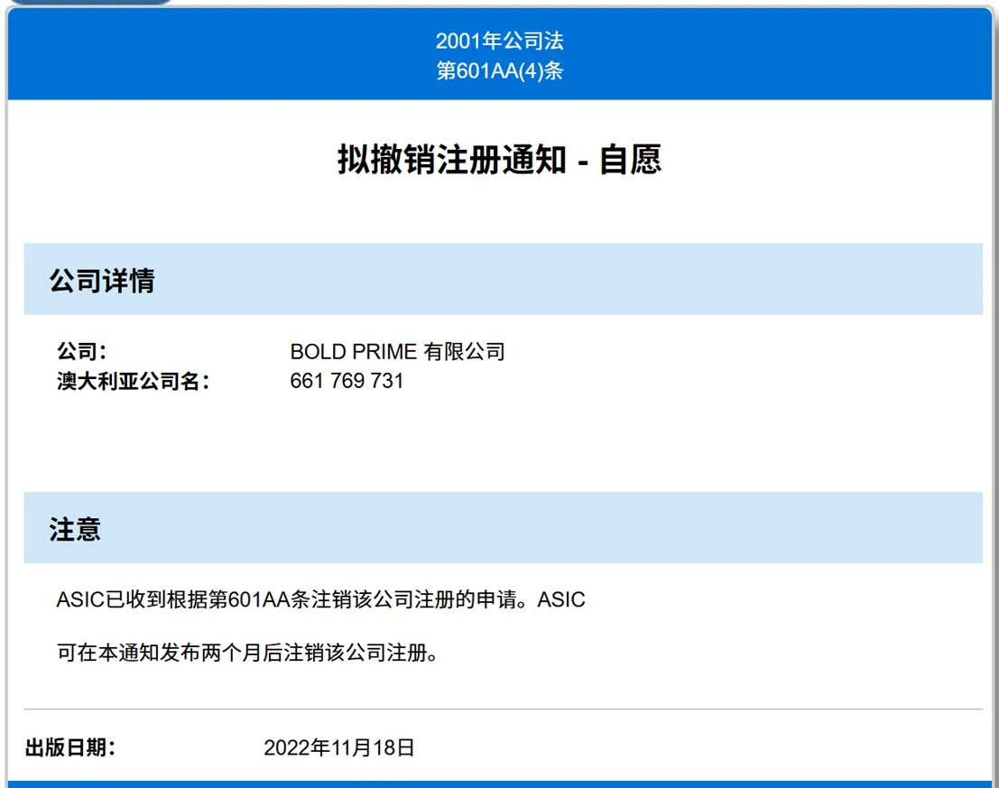Click the 661 769 731 company number

[x=347, y=381]
